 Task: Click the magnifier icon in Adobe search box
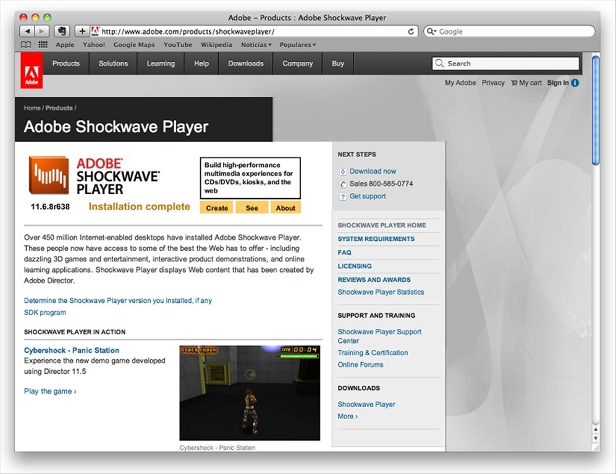coord(440,63)
